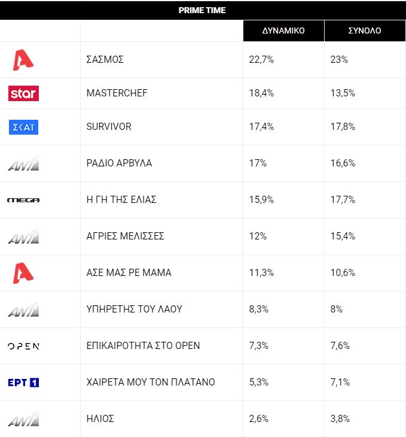This screenshot has height=437, width=406.
Task: Click the MASTERCHEF program name
Action: tap(117, 93)
